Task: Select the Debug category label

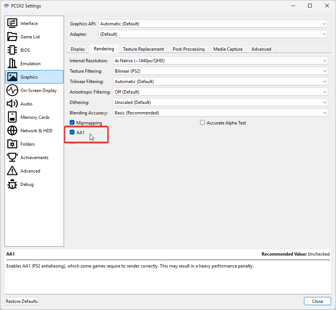Action: pos(27,184)
